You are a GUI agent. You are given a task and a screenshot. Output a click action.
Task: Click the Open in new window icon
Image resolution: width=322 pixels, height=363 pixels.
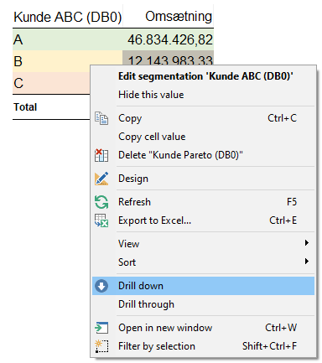pos(101,328)
